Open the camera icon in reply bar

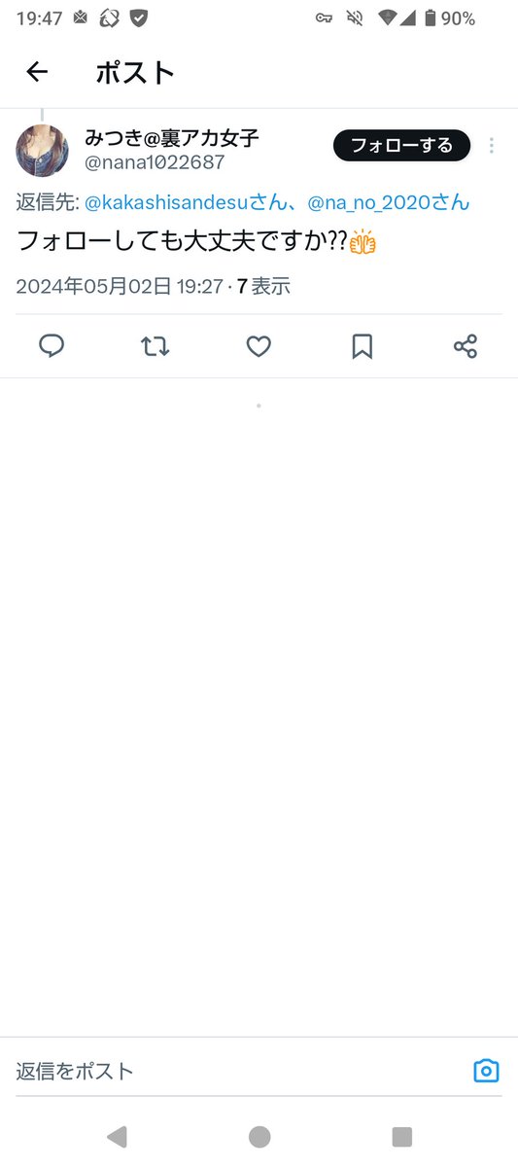pyautogui.click(x=486, y=1071)
